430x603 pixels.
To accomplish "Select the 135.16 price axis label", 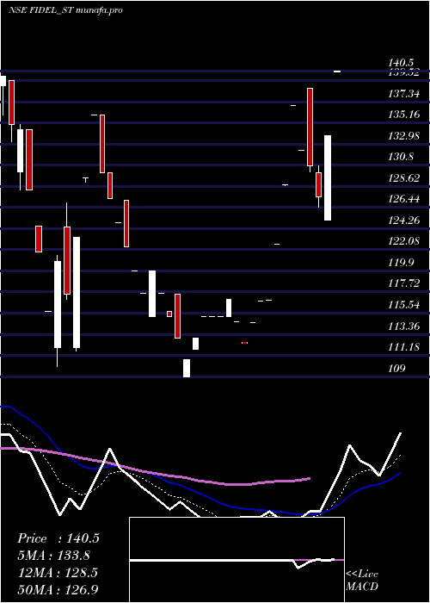I will [x=404, y=115].
